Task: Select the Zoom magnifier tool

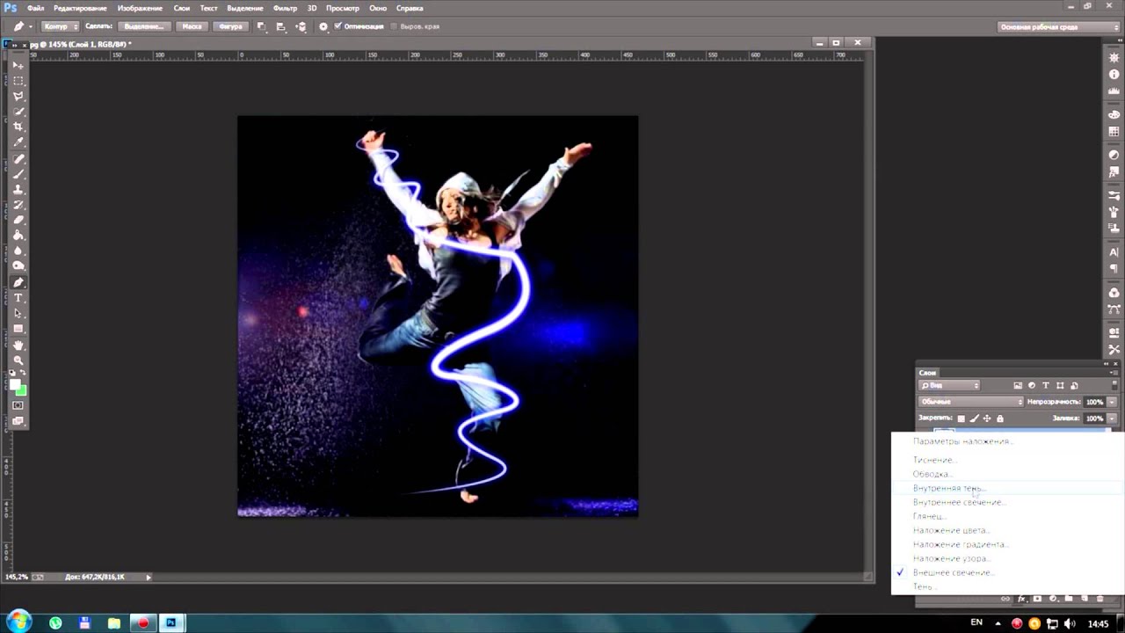Action: click(x=18, y=361)
